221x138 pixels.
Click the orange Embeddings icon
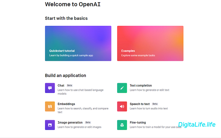coord(50,107)
